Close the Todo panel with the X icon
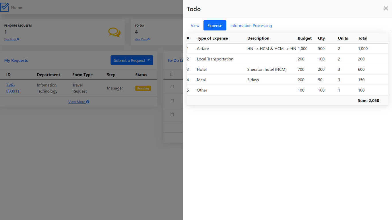Image resolution: width=392 pixels, height=220 pixels. point(386,8)
